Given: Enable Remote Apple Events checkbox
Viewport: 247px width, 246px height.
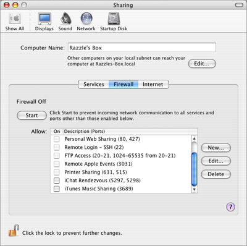Looking at the screenshot, I should (57, 164).
